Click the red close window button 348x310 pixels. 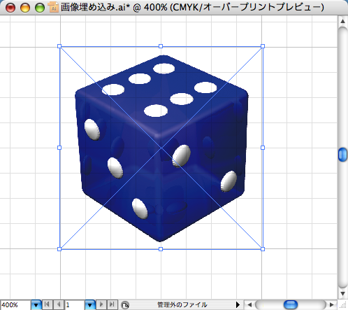point(10,8)
